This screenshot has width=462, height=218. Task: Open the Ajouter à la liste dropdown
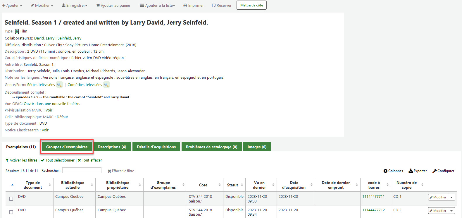tap(157, 5)
